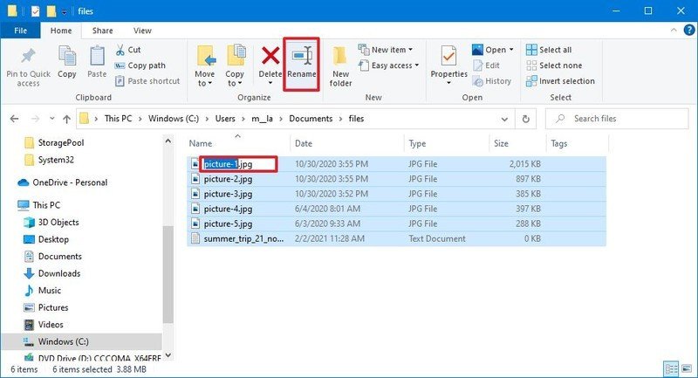The image size is (698, 378).
Task: Click Invert selection option
Action: (566, 81)
